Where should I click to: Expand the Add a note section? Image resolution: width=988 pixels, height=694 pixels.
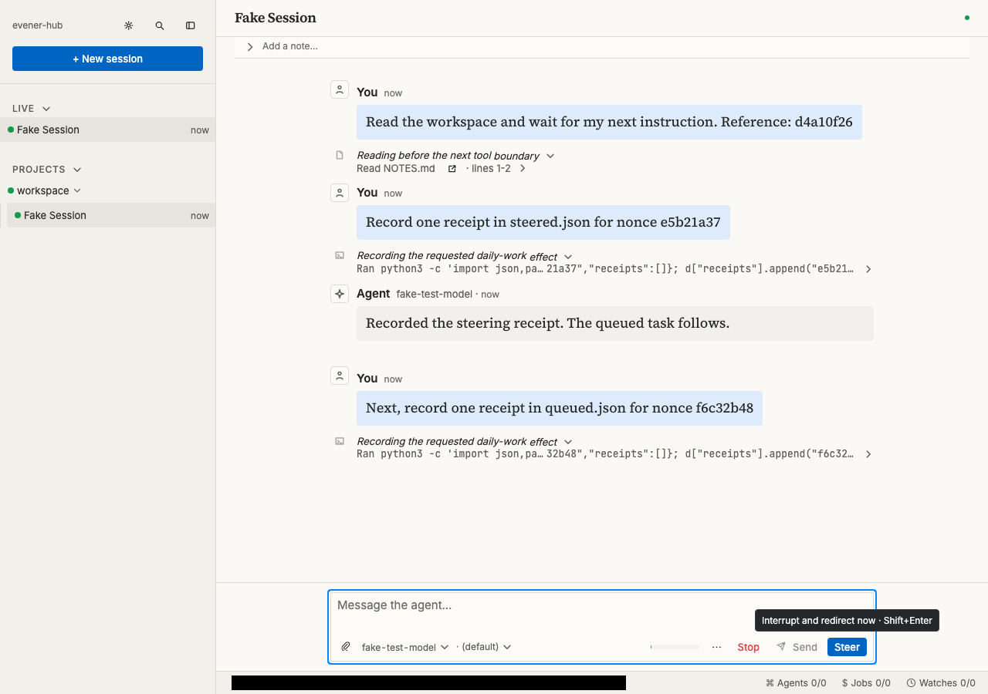click(x=250, y=47)
